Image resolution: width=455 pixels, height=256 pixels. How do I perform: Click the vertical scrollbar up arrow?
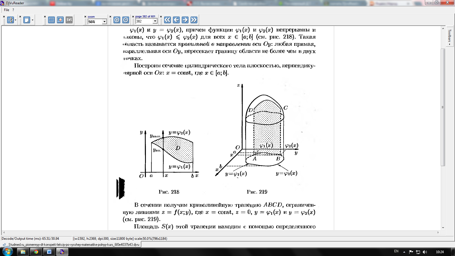443,28
